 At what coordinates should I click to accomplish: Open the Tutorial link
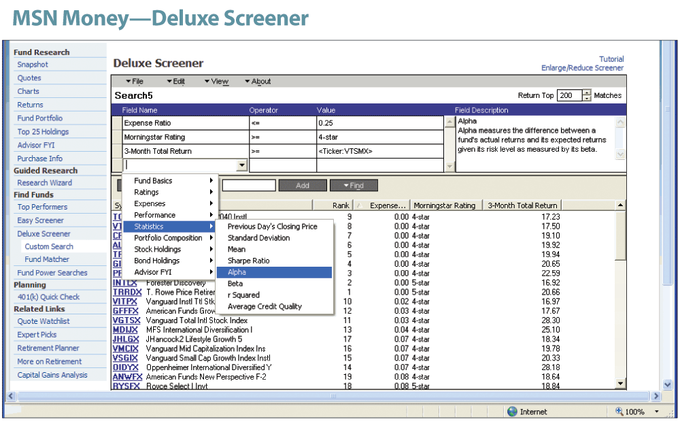611,59
